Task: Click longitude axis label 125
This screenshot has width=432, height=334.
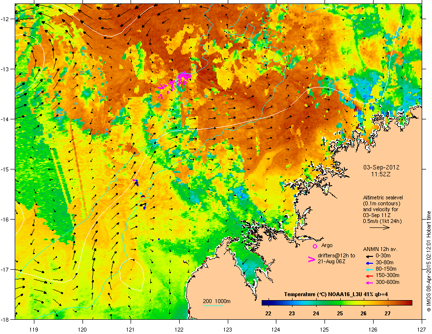Action: coord(324,329)
